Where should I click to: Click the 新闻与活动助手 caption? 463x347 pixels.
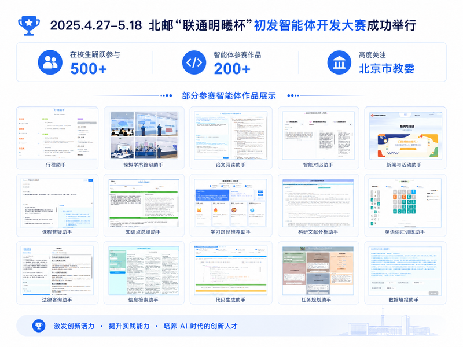(x=404, y=165)
